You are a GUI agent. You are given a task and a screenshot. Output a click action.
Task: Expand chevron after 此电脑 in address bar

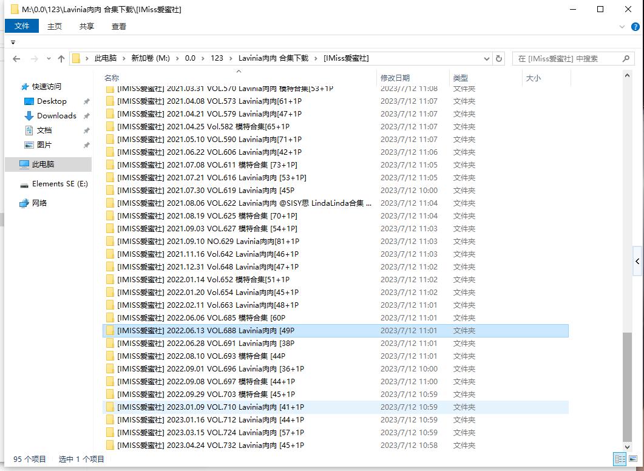tap(124, 59)
